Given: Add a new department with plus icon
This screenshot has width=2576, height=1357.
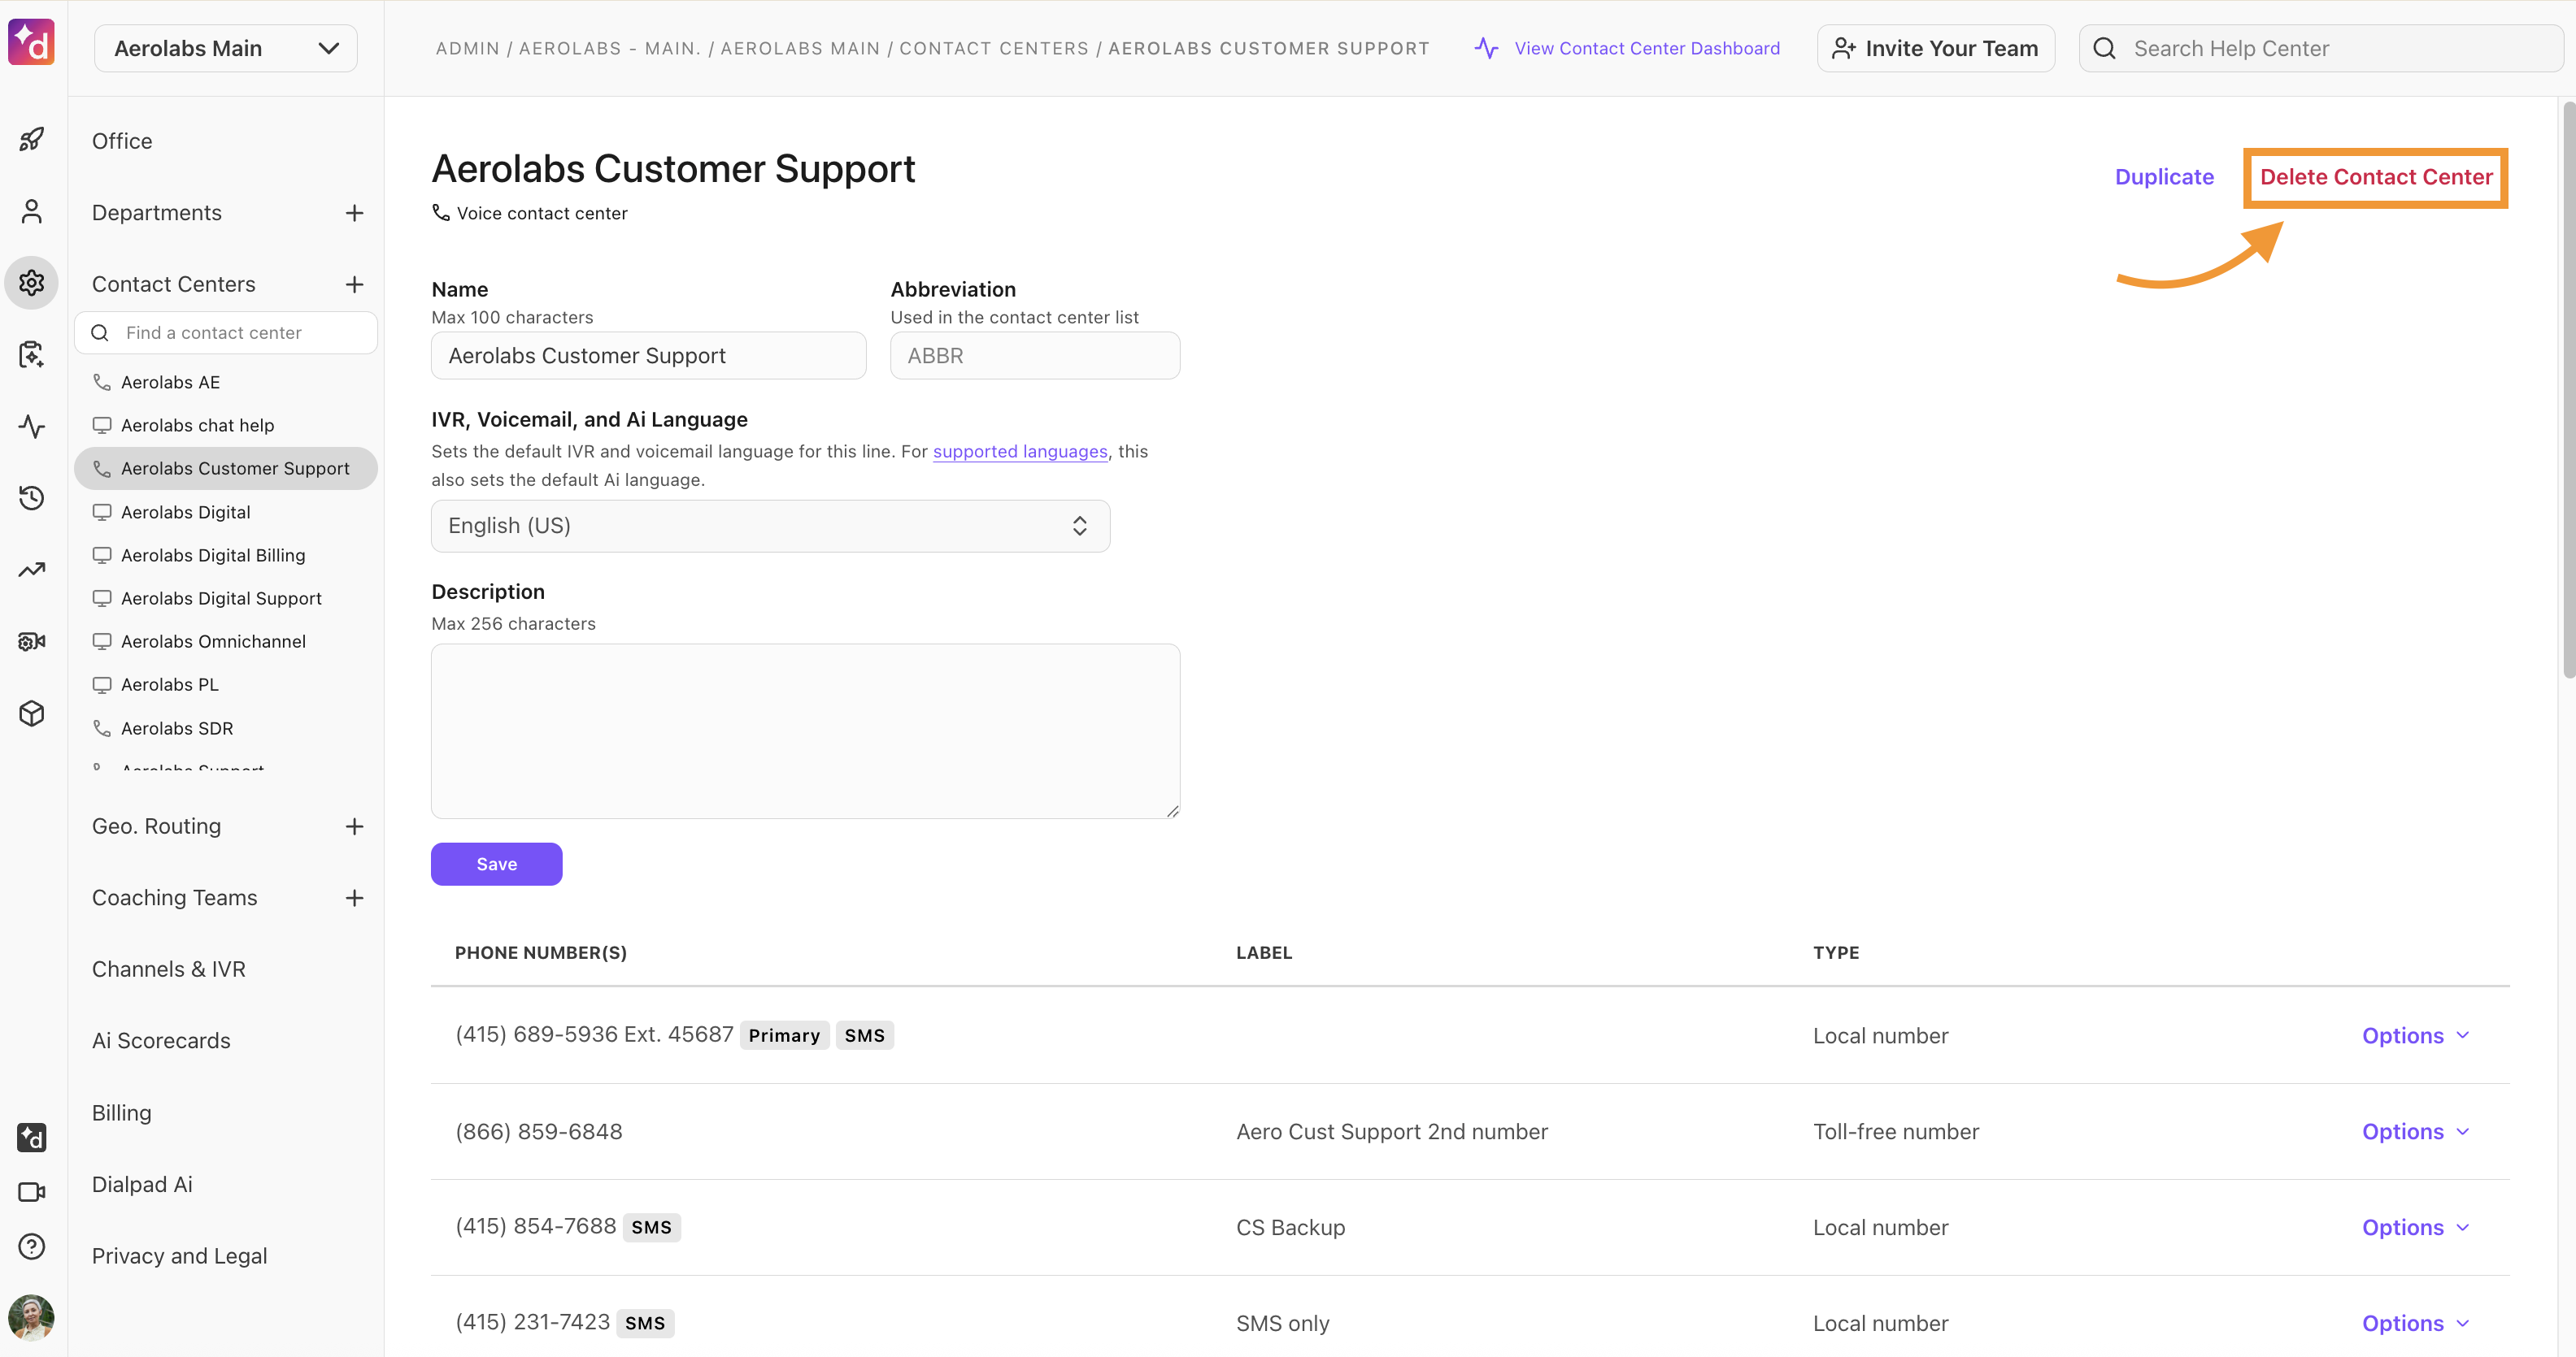Looking at the screenshot, I should click(354, 213).
